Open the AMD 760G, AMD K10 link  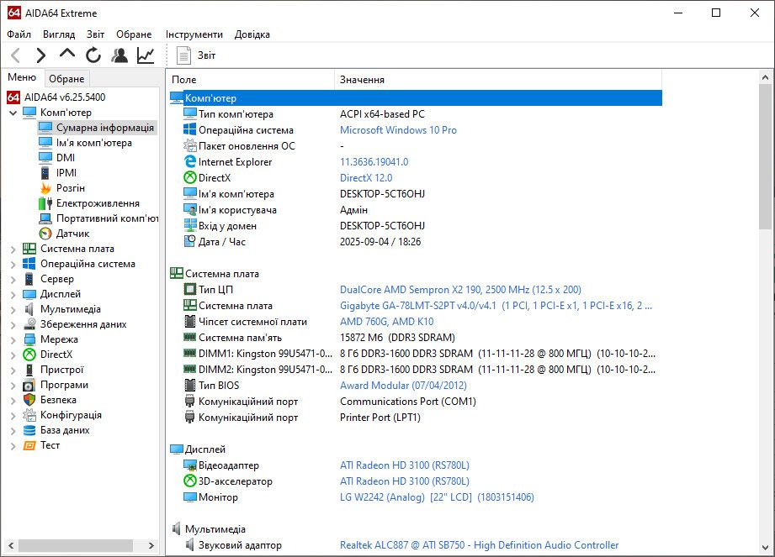click(387, 321)
